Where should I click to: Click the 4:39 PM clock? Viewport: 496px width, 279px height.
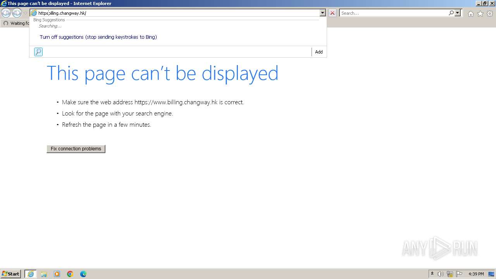476,274
